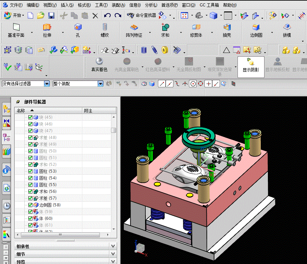
Task: Uncheck the 圆柱 (54) feature checkbox
Action: coord(30,178)
